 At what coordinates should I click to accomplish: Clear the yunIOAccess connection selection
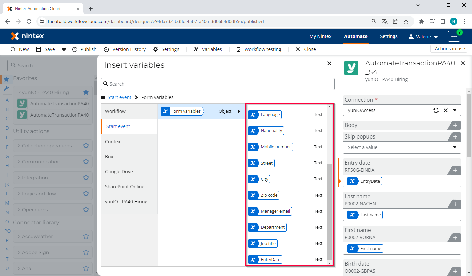(x=445, y=110)
